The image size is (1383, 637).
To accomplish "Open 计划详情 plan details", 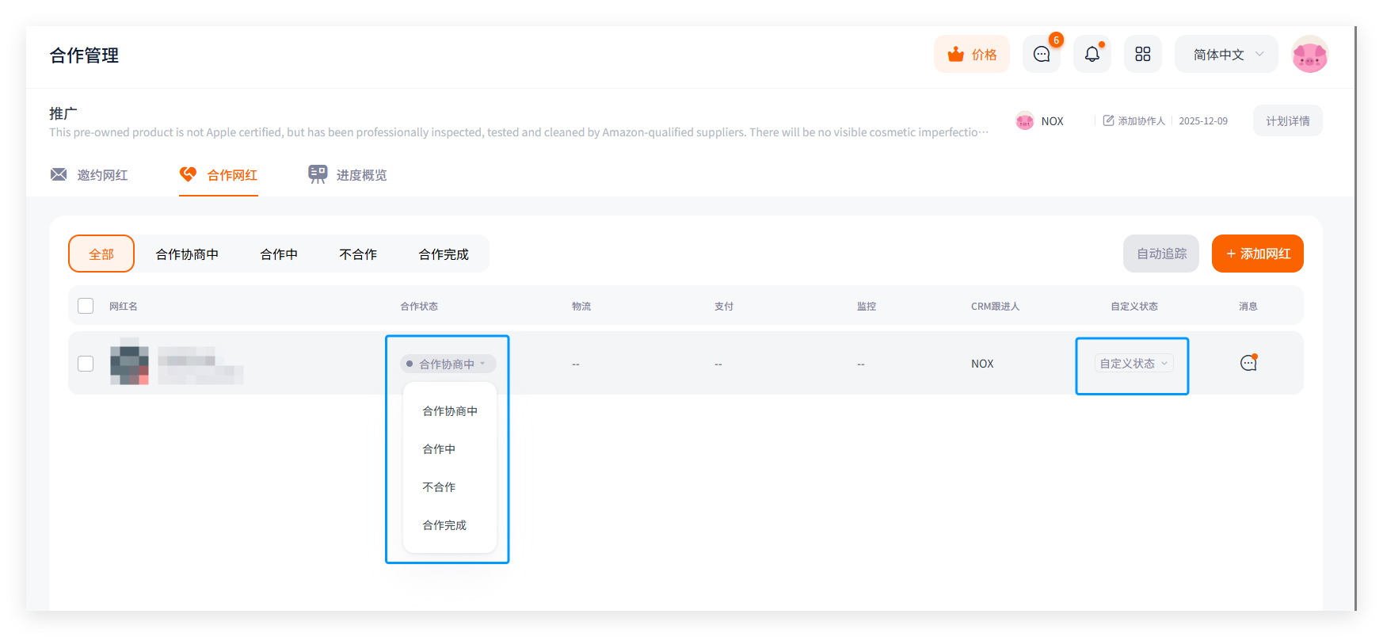I will click(1287, 121).
